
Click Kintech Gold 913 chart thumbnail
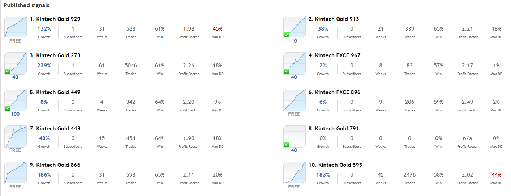(x=294, y=27)
